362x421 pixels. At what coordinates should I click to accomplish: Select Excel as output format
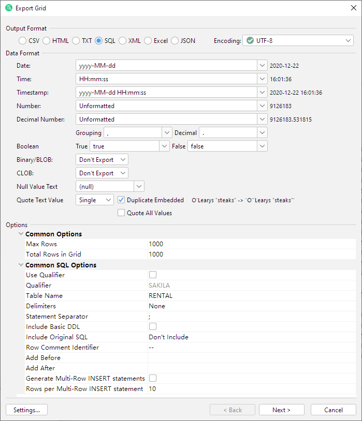[148, 40]
